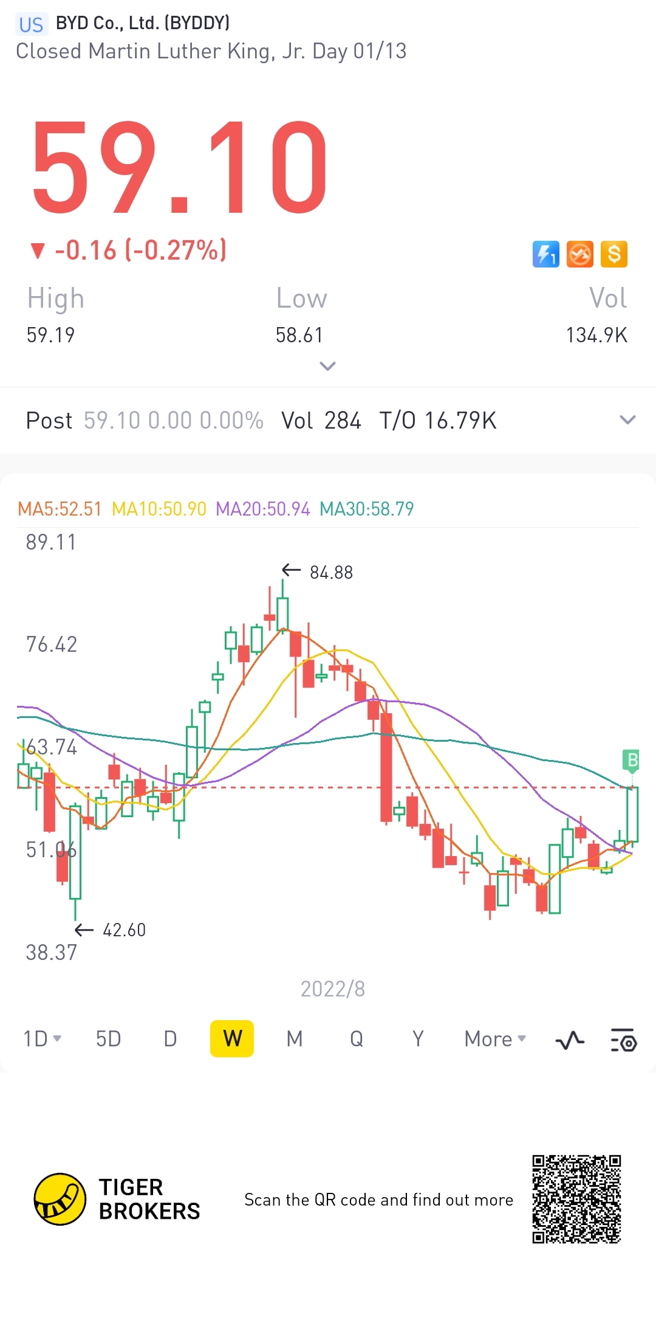Open the 1D interval dropdown
The height and width of the screenshot is (1326, 656).
pyautogui.click(x=42, y=1039)
